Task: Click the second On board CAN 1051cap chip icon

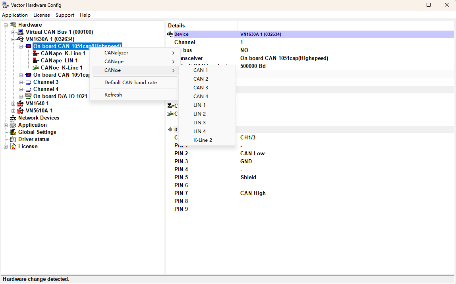Action: pyautogui.click(x=28, y=75)
